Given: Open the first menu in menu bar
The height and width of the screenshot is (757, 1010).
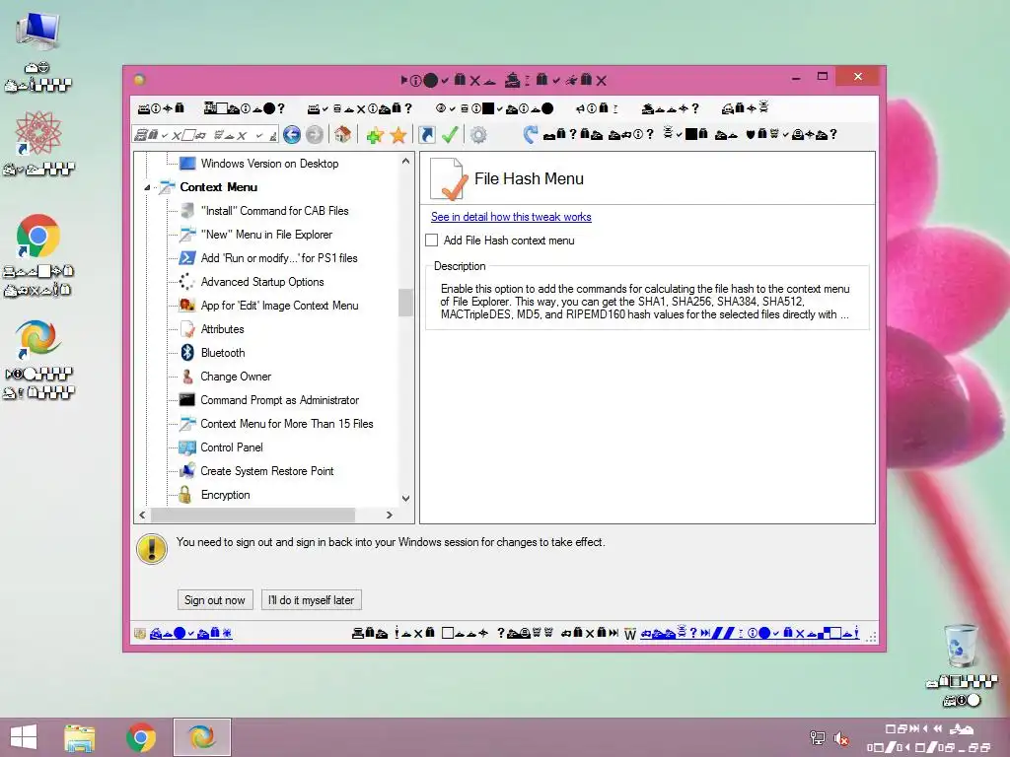Looking at the screenshot, I should 161,108.
